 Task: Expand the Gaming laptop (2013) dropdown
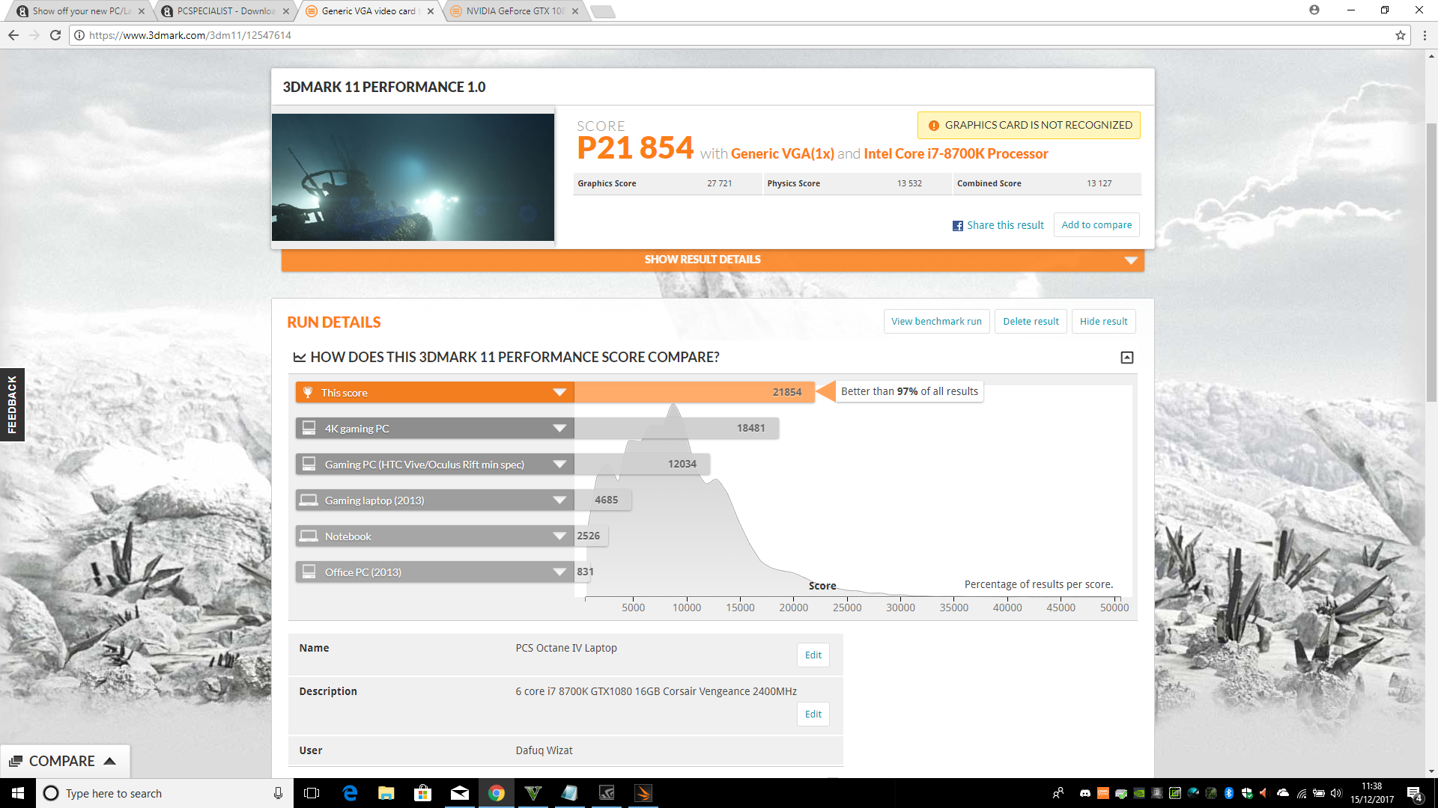(x=559, y=501)
